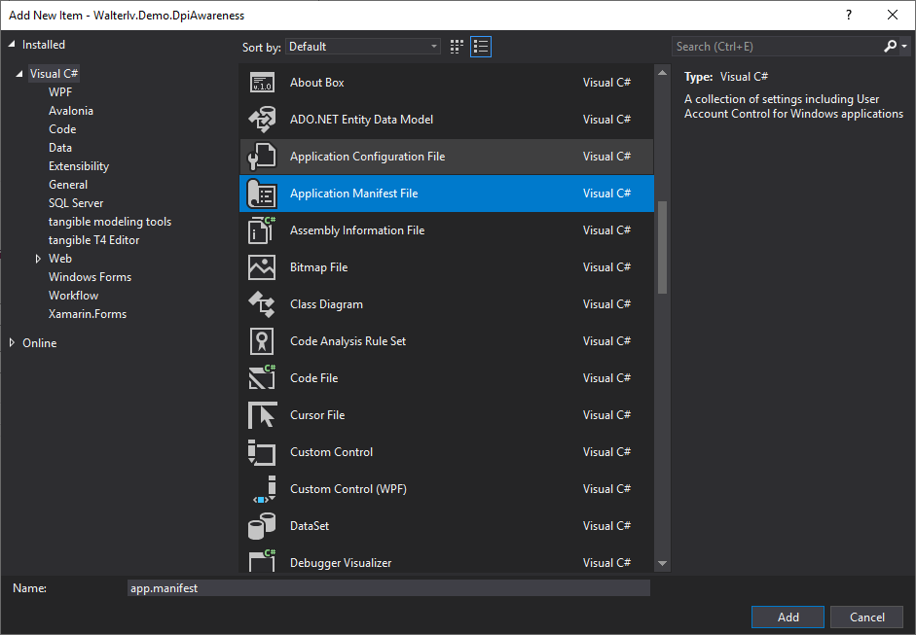Choose the Application Configuration File icon
The height and width of the screenshot is (635, 916).
pyautogui.click(x=262, y=157)
